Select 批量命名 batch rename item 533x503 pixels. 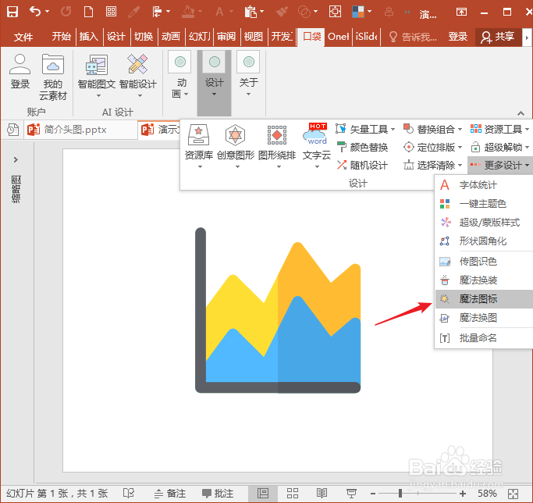(x=484, y=338)
